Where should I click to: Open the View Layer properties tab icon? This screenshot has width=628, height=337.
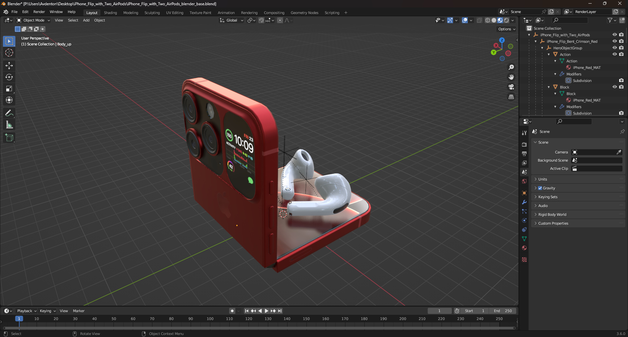524,163
